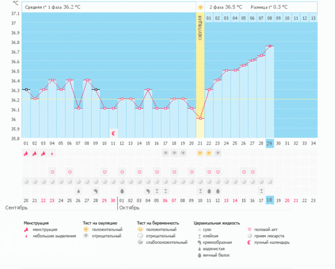
Task: Click the sticky fluid icon on day 28
Action: pos(261,191)
